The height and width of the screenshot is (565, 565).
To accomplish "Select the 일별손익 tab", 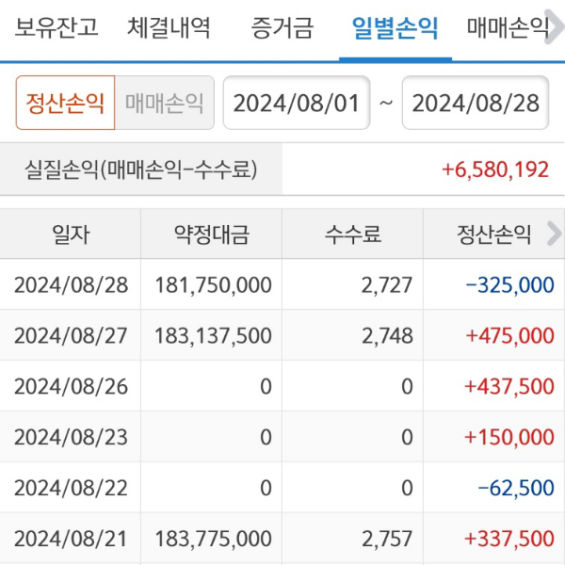I will pos(395,27).
